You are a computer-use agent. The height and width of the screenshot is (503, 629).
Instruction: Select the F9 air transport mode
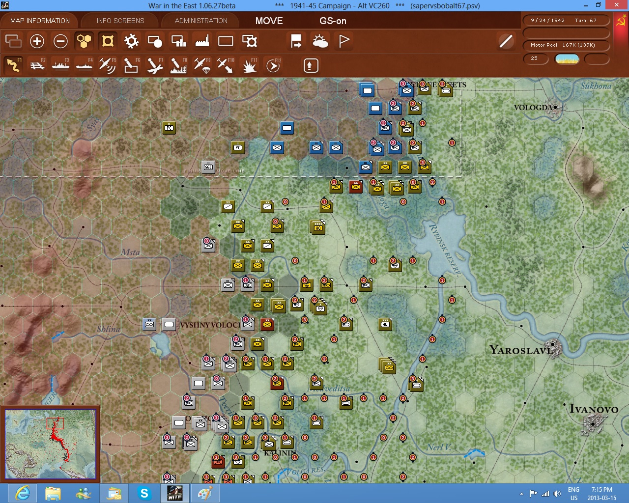202,65
